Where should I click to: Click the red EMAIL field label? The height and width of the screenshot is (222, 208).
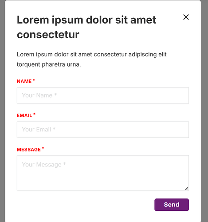point(24,115)
